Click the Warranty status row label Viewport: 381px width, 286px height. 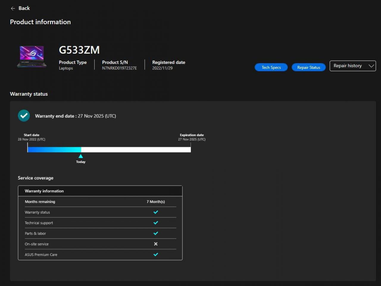[x=37, y=212]
